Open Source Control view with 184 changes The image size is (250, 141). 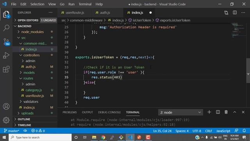click(x=6, y=42)
